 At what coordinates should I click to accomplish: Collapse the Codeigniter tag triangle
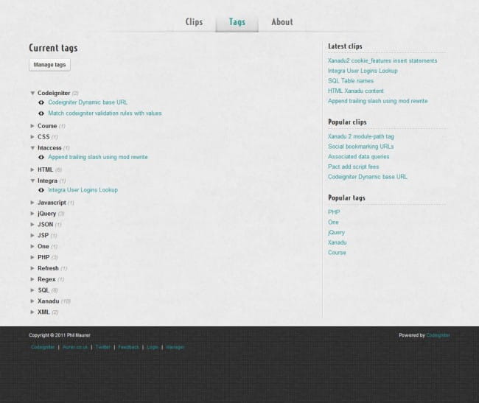tap(32, 93)
